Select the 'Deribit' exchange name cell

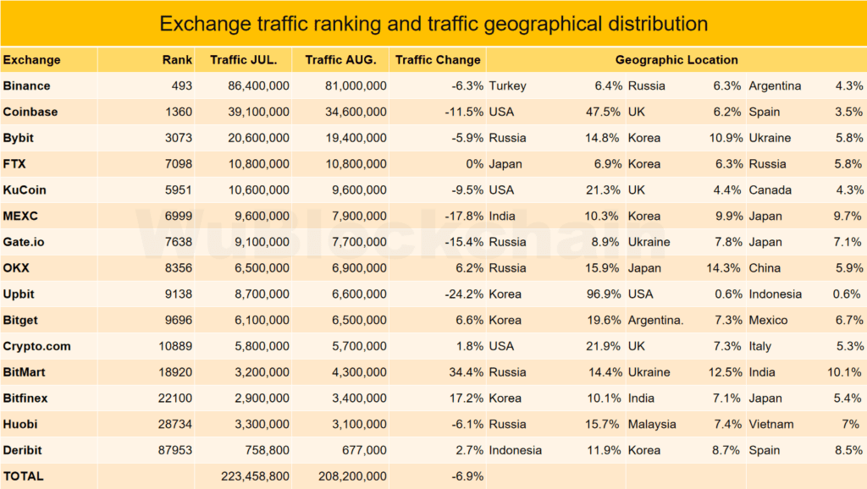(22, 450)
